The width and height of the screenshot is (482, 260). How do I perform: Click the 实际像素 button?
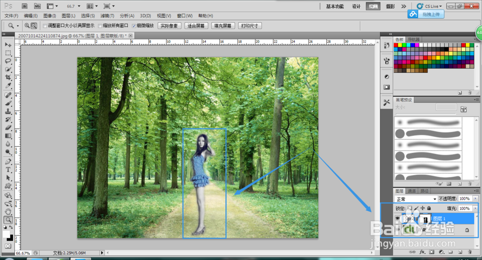[169, 26]
